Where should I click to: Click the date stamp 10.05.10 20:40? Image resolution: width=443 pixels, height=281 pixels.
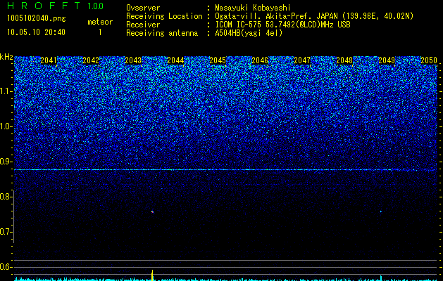click(36, 32)
